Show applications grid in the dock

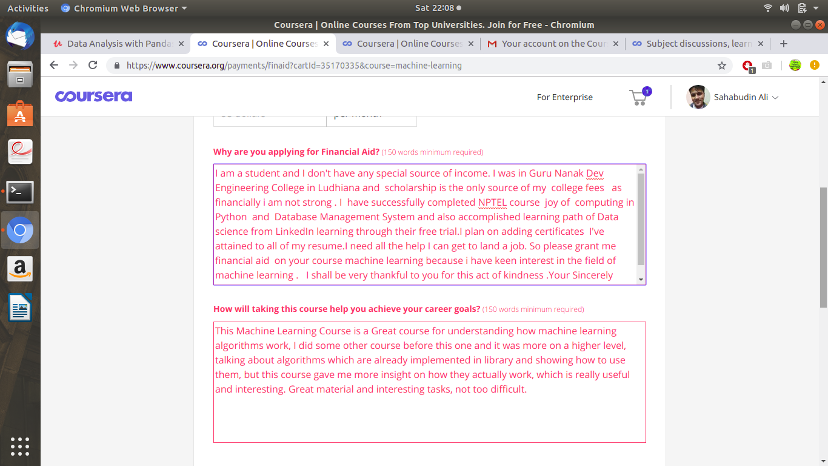(x=20, y=446)
